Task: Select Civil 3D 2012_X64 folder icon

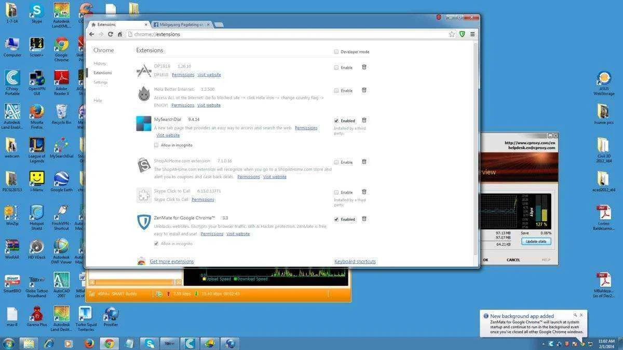Action: [x=603, y=150]
